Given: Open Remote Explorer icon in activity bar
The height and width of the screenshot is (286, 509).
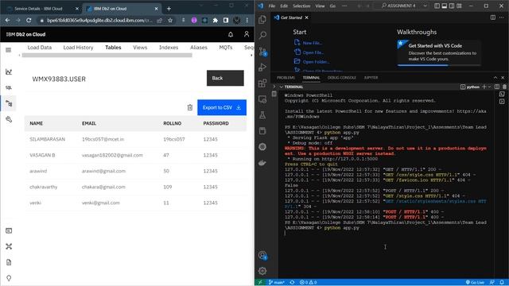Looking at the screenshot, I should (262, 99).
